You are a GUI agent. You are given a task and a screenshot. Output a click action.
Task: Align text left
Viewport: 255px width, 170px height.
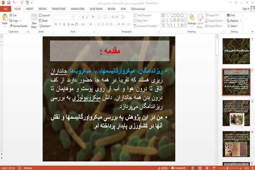click(99, 24)
